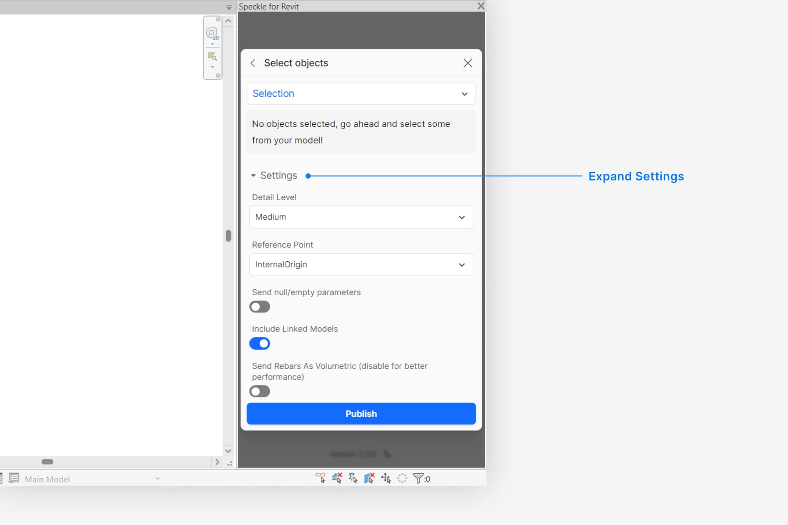Open the Selection filter dropdown
788x525 pixels.
click(x=361, y=94)
